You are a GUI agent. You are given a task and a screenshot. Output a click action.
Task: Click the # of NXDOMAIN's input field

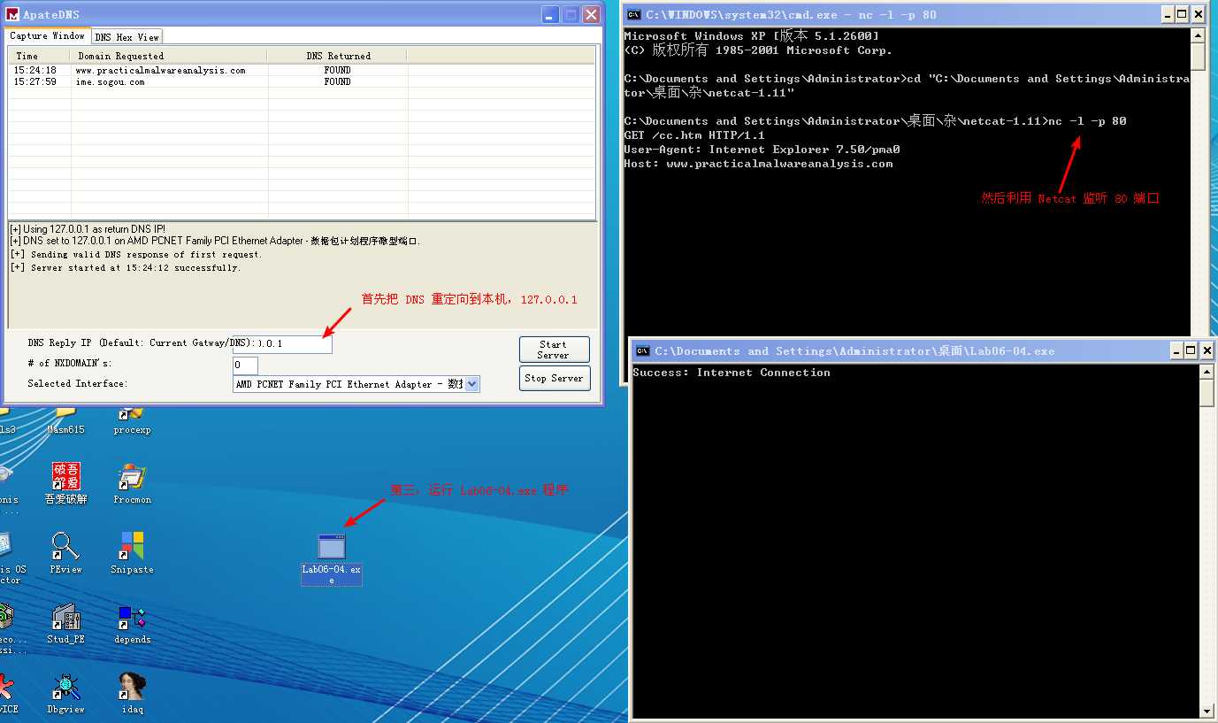click(245, 365)
